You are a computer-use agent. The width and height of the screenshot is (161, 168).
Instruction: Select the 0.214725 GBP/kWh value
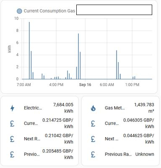[58, 123]
